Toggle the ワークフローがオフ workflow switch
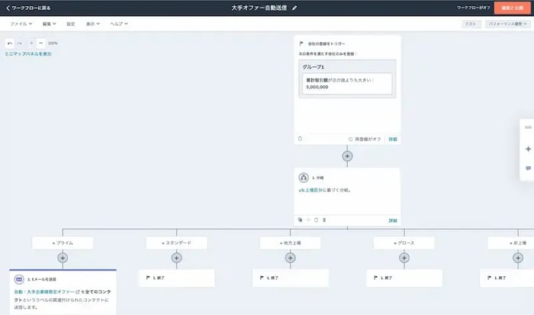The width and height of the screenshot is (534, 315). 474,8
